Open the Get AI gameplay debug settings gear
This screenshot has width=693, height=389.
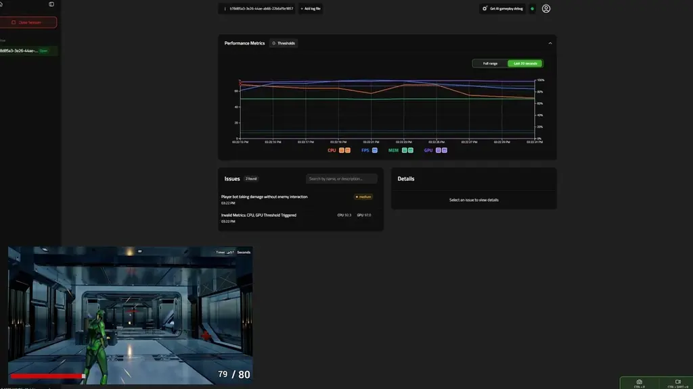(x=484, y=8)
